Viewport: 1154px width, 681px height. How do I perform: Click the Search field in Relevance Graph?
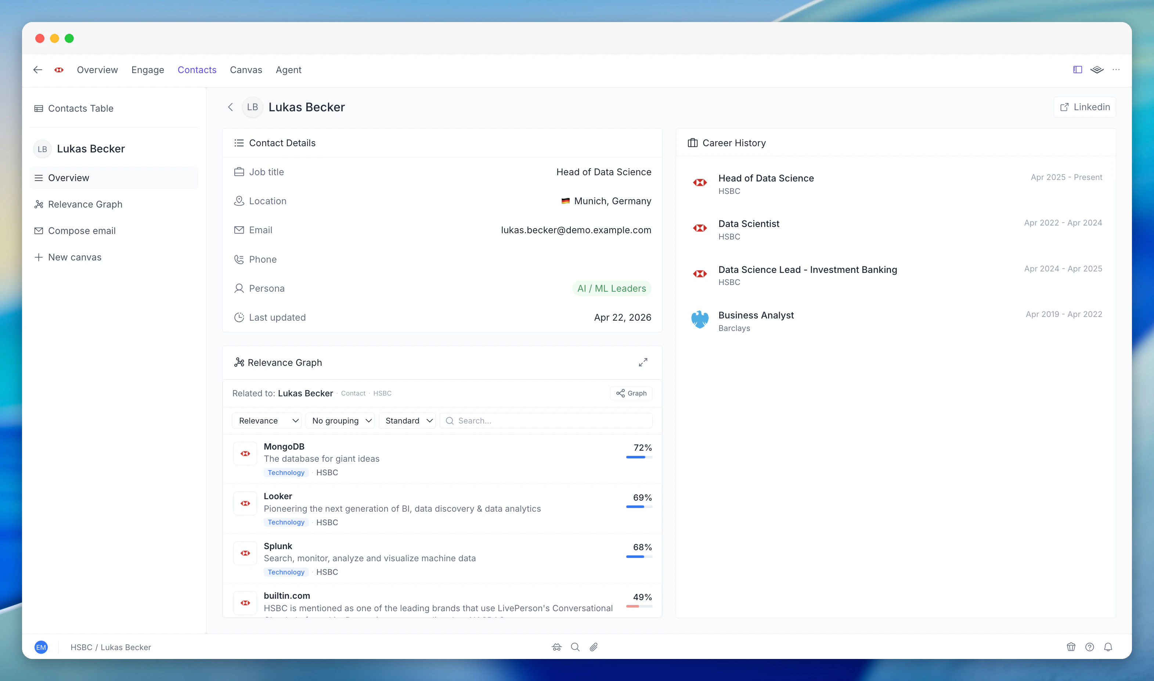coord(546,421)
